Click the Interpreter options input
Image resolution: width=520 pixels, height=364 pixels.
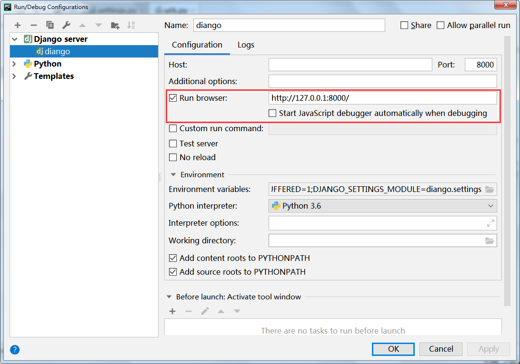[x=378, y=223]
